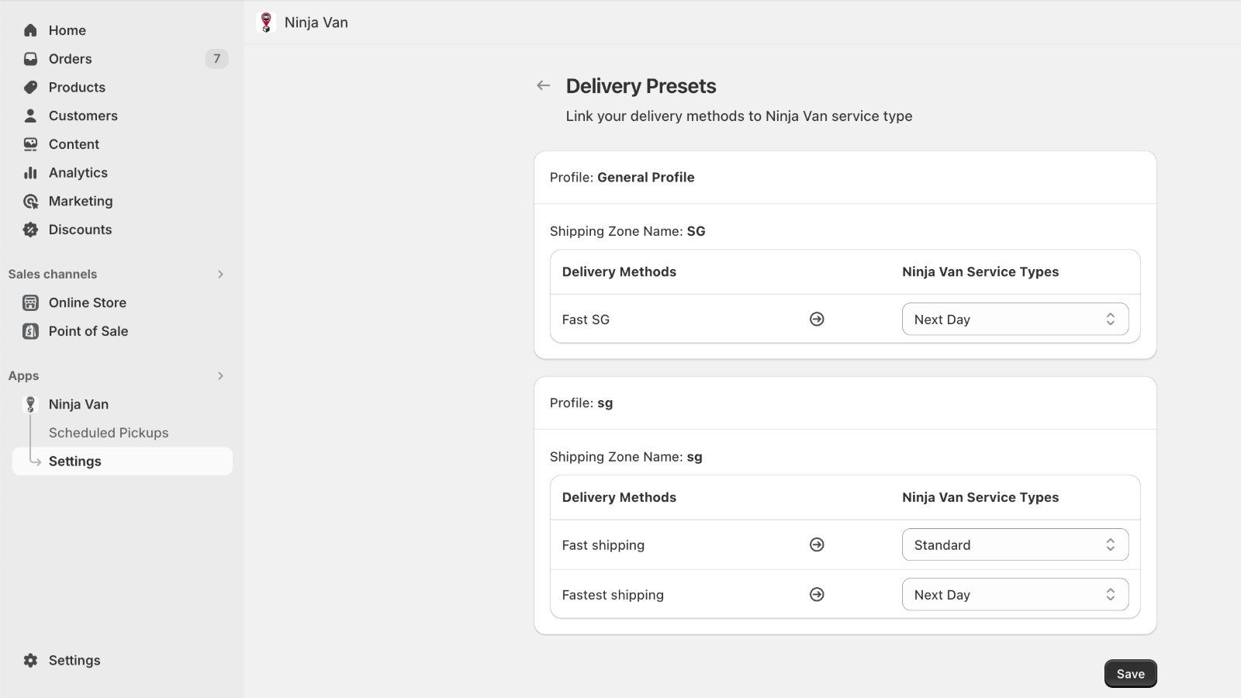Click the Products tag icon
The width and height of the screenshot is (1241, 698).
pos(30,87)
